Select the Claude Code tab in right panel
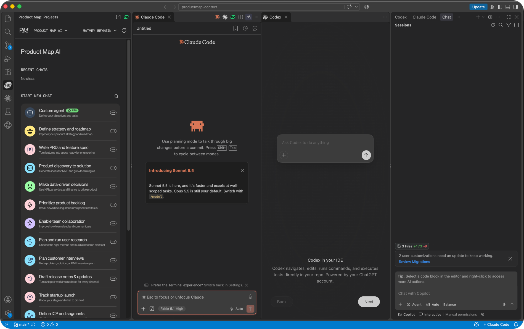 (x=424, y=17)
